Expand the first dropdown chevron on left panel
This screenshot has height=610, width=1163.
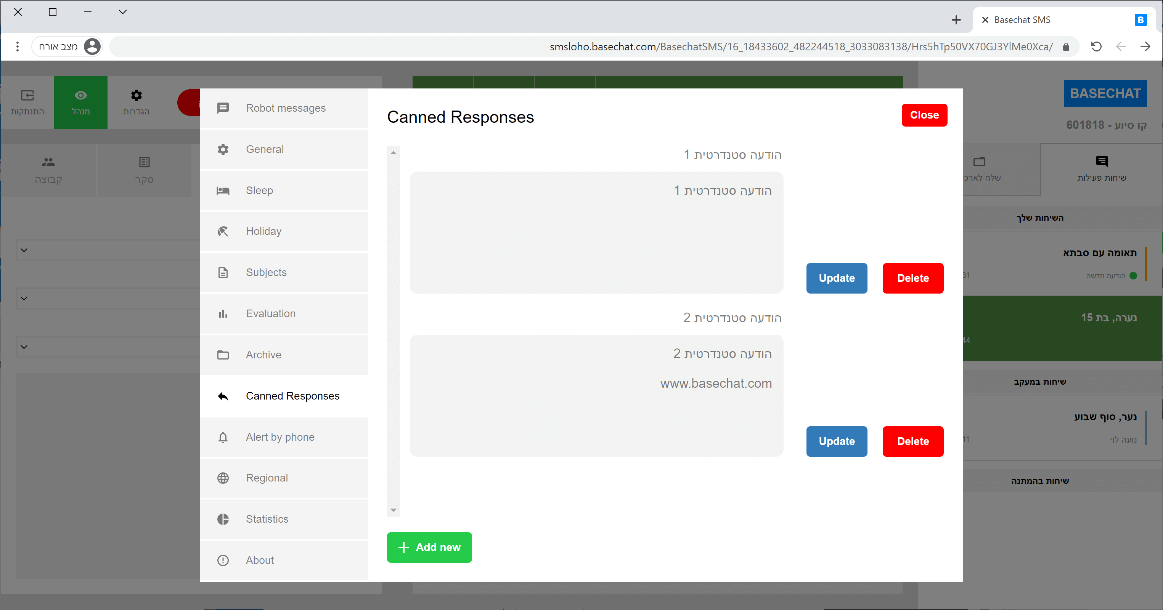24,250
